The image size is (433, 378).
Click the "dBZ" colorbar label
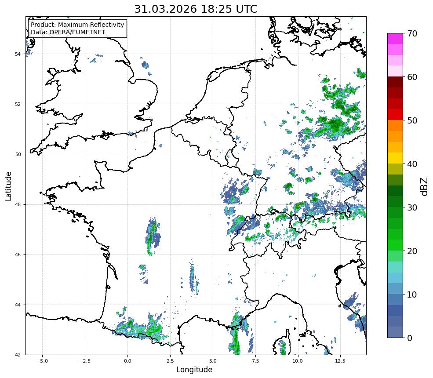pos(425,186)
